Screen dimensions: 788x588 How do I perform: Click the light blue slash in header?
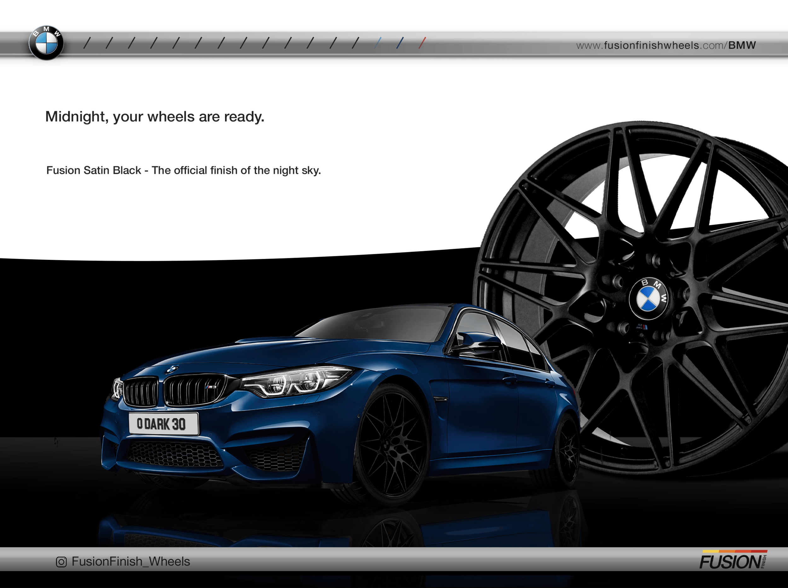click(378, 43)
